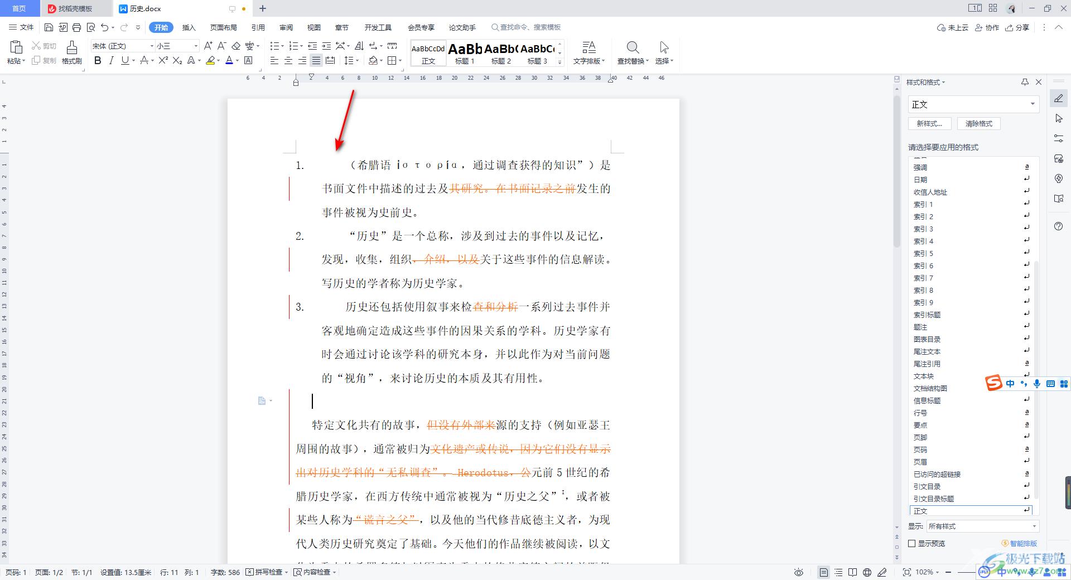
Task: Switch to the 视图 tab
Action: 314,27
